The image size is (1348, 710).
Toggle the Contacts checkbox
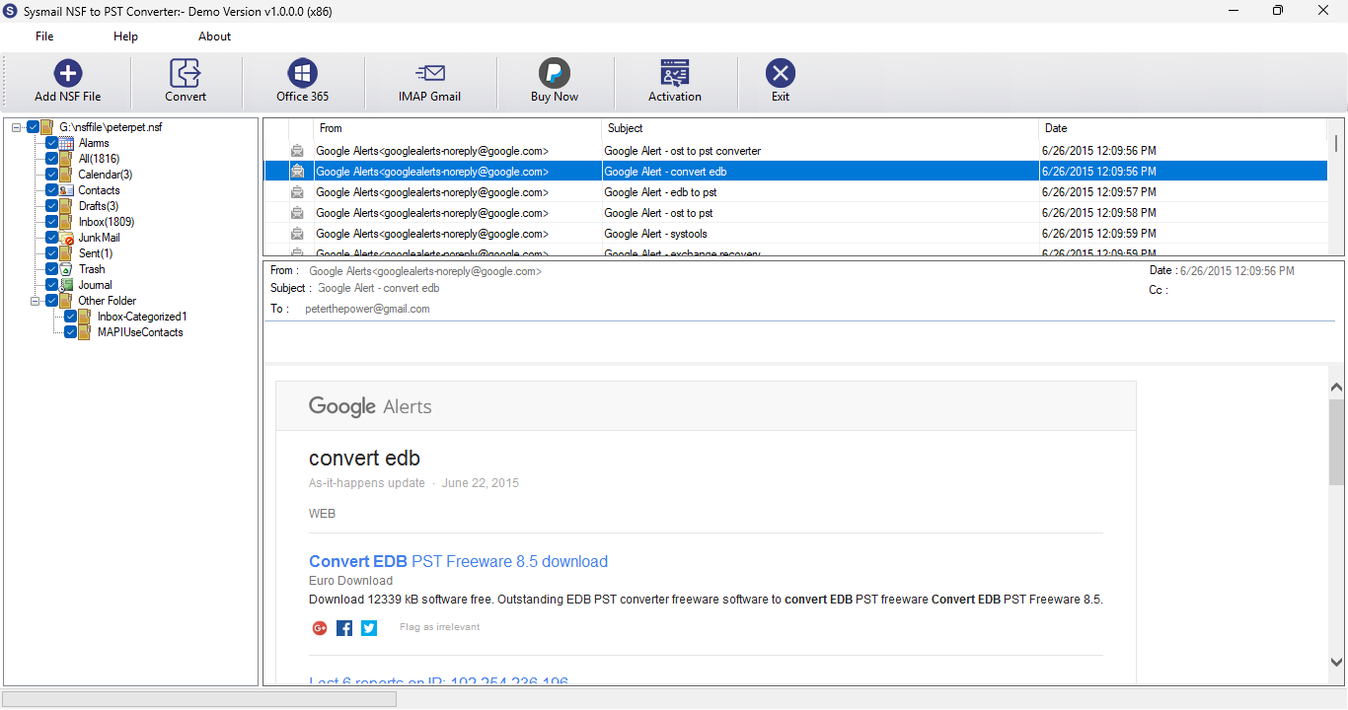tap(52, 190)
